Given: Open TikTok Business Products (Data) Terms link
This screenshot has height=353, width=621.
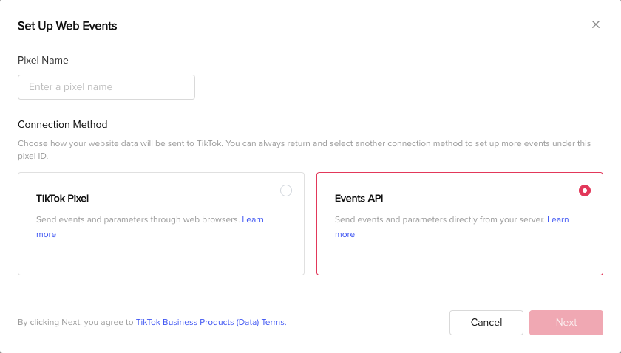Looking at the screenshot, I should [x=211, y=322].
